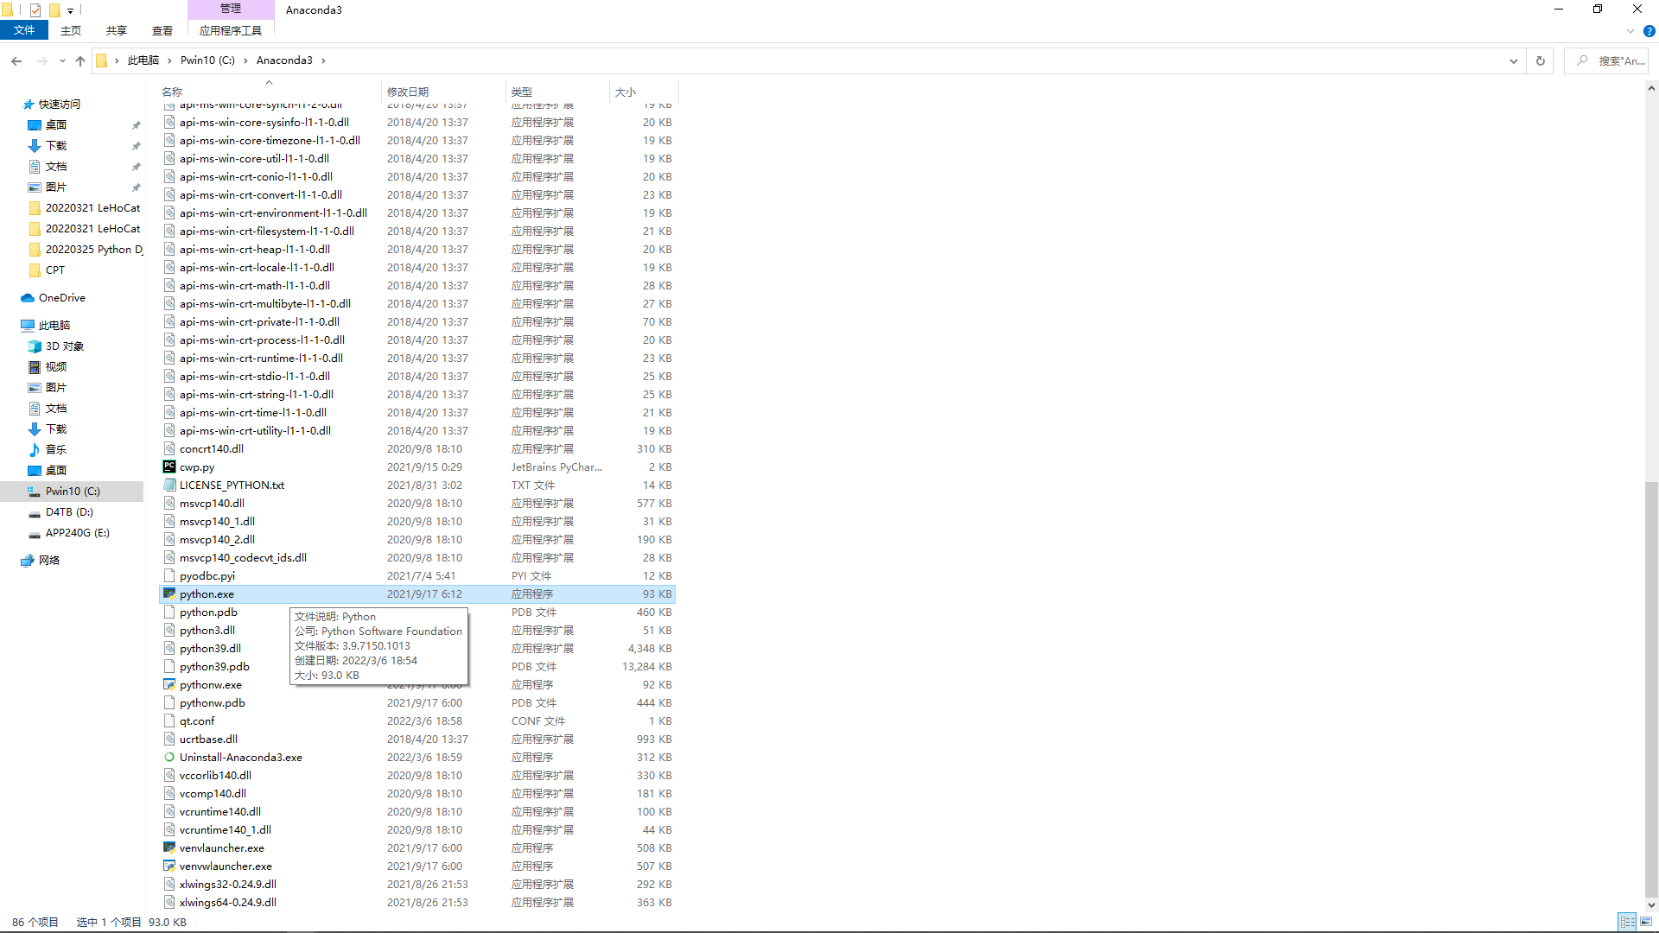Refresh the Anaconda3 folder view

1540,60
